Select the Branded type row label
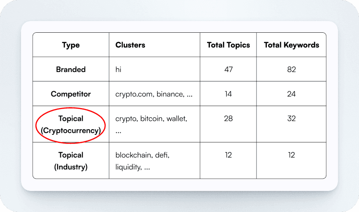Image resolution: width=359 pixels, height=212 pixels. click(x=71, y=70)
